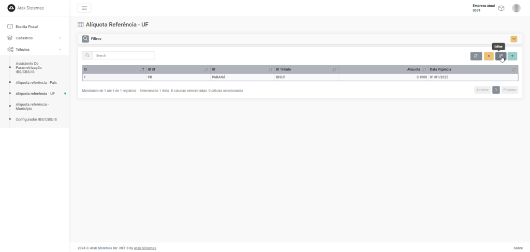Click the Próximo pagination button

click(509, 90)
